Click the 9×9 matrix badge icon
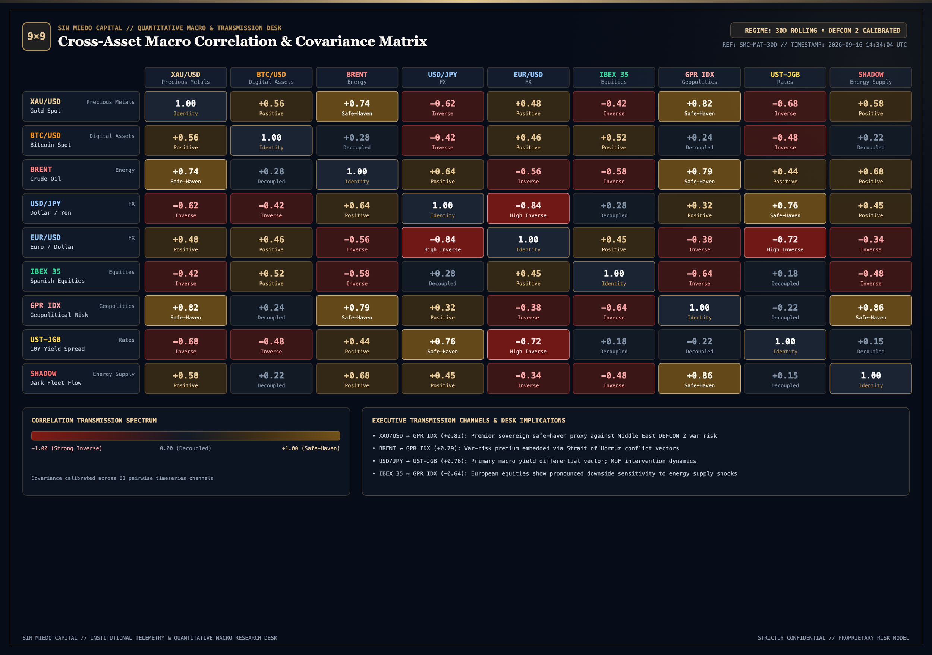This screenshot has height=655, width=932. coord(37,37)
